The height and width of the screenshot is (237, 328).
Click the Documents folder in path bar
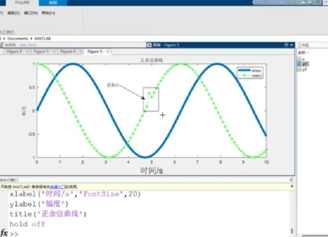(18, 39)
